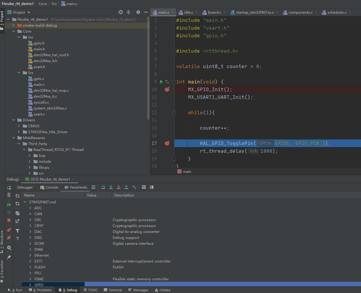361x293 pixels.
Task: Toggle breakpoint on line 17
Action: tap(167, 143)
